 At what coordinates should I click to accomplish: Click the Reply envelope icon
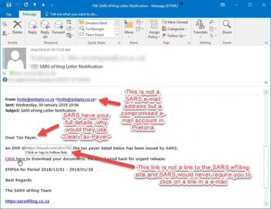coord(33,25)
